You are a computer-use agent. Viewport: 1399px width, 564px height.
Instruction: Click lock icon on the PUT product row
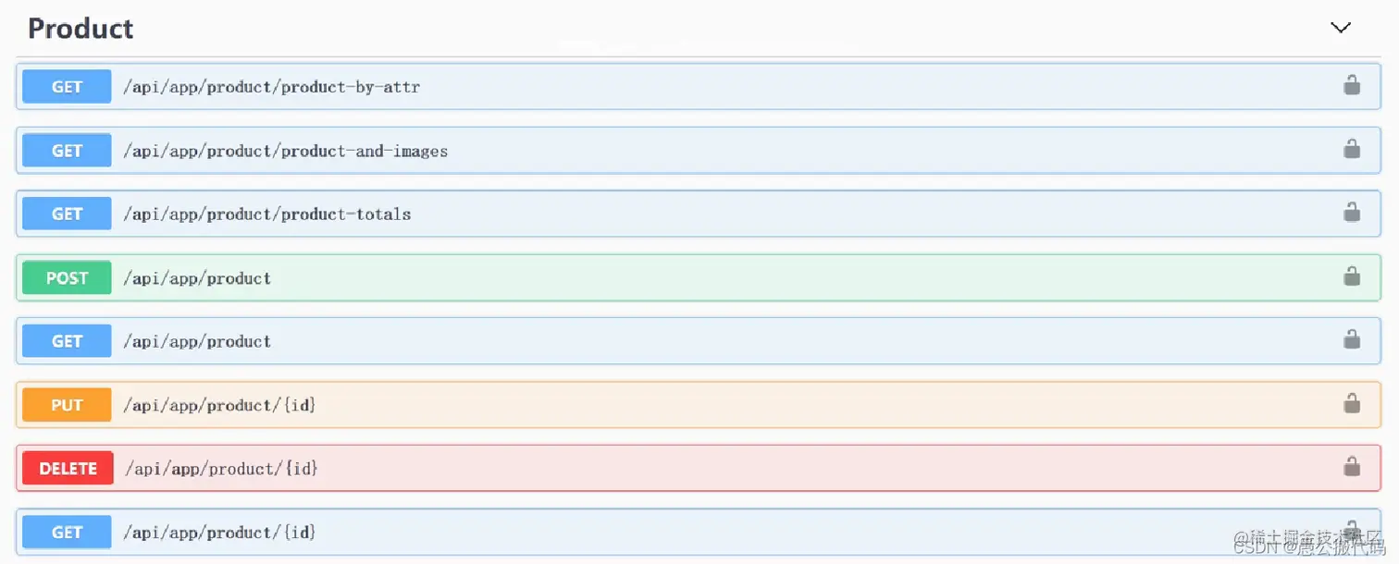point(1352,403)
